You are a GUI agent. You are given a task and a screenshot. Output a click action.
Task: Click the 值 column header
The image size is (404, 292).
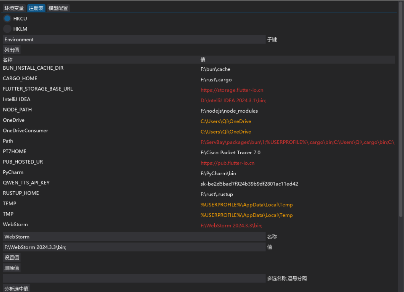(x=203, y=60)
